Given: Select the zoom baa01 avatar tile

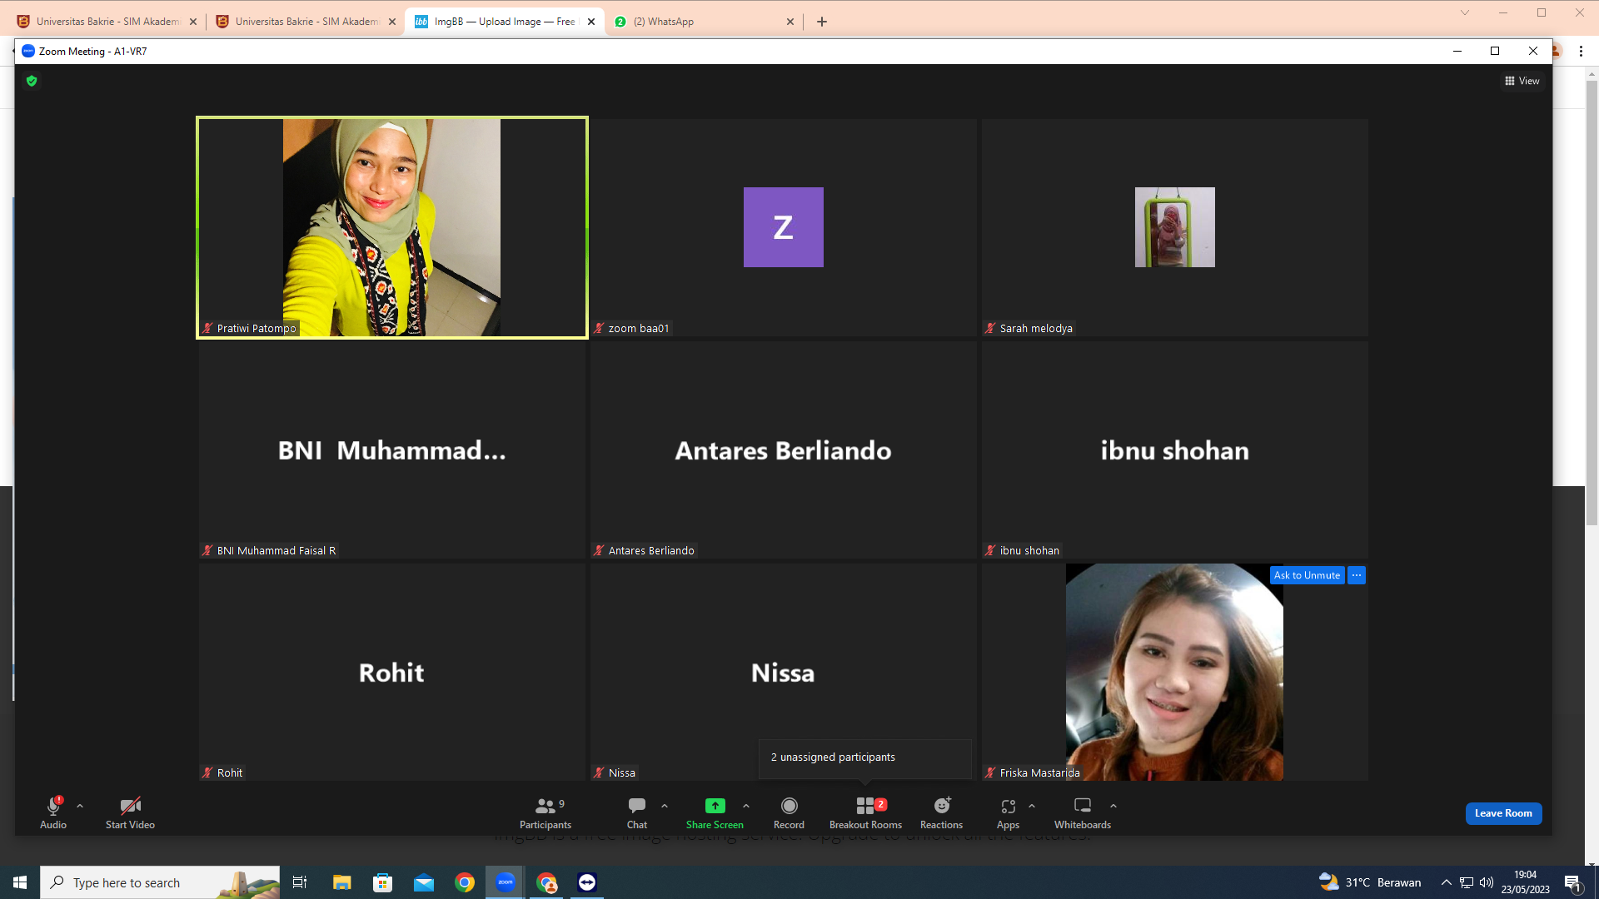Looking at the screenshot, I should click(x=783, y=227).
